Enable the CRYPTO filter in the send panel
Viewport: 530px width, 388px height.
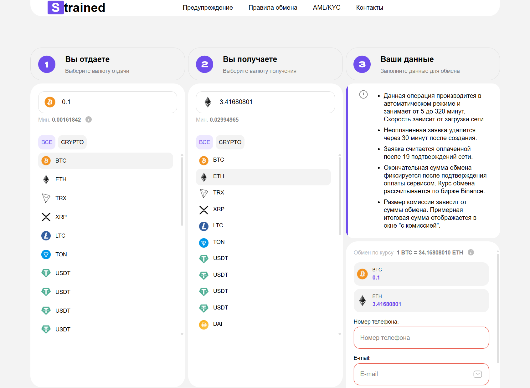(x=72, y=142)
